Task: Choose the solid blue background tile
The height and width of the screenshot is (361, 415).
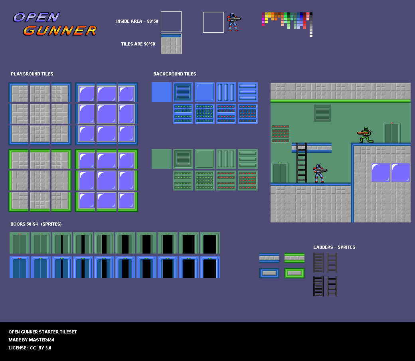Action: [162, 92]
